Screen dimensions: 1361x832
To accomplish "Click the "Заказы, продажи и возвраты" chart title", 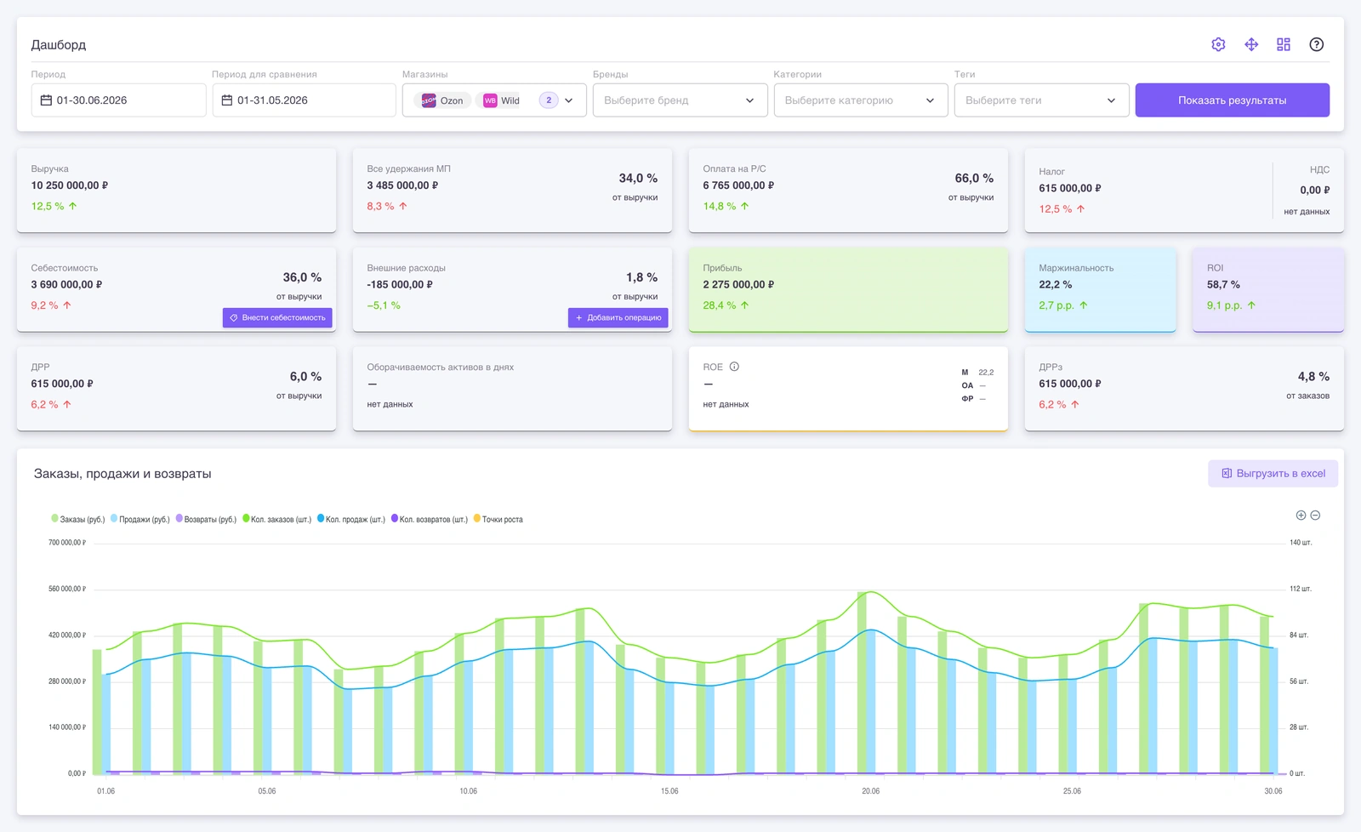I will pos(122,474).
